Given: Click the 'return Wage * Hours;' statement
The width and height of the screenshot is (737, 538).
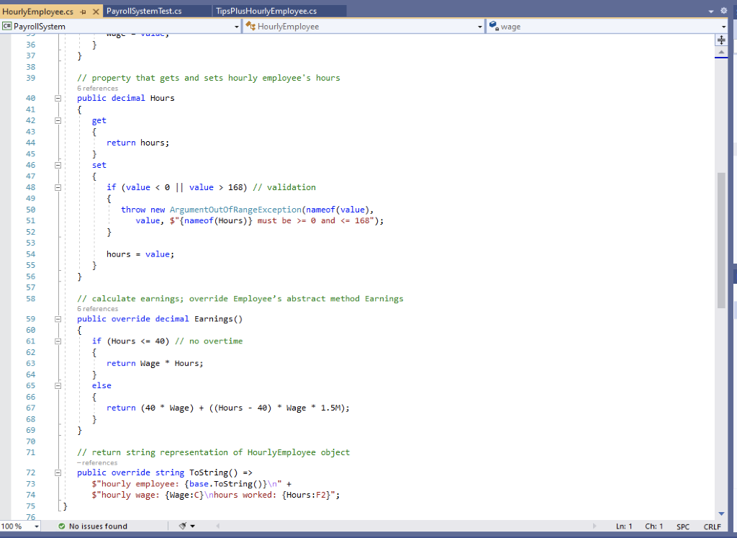Looking at the screenshot, I should click(155, 363).
